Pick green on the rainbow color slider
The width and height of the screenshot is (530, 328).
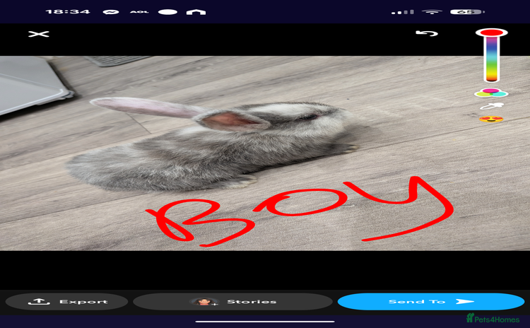[x=490, y=64]
